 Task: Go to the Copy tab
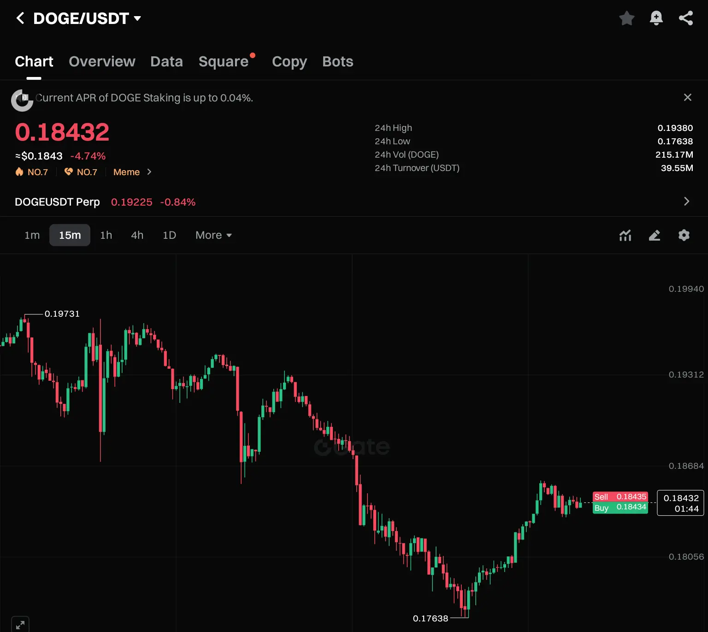click(289, 62)
